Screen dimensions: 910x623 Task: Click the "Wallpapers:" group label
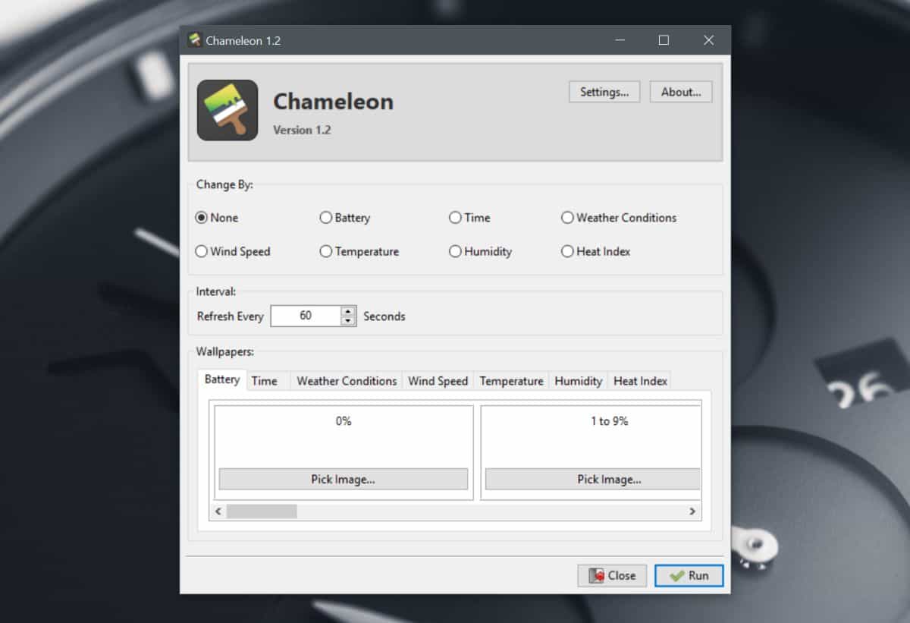[225, 352]
